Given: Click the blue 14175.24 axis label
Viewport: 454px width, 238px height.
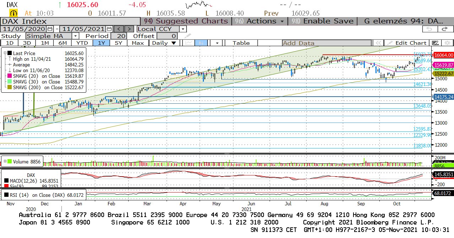Looking at the screenshot, I should 443,97.
